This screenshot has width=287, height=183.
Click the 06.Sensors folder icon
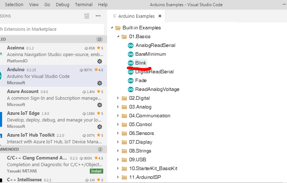(x=124, y=133)
